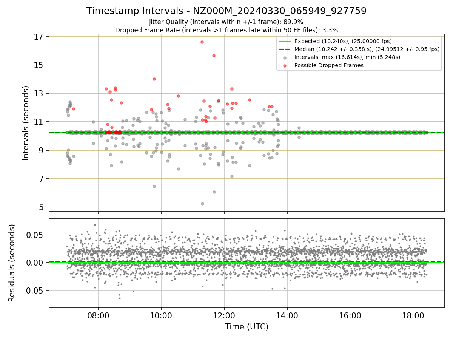
Task: Click the gray legend marker for Intervals
Action: (285, 58)
